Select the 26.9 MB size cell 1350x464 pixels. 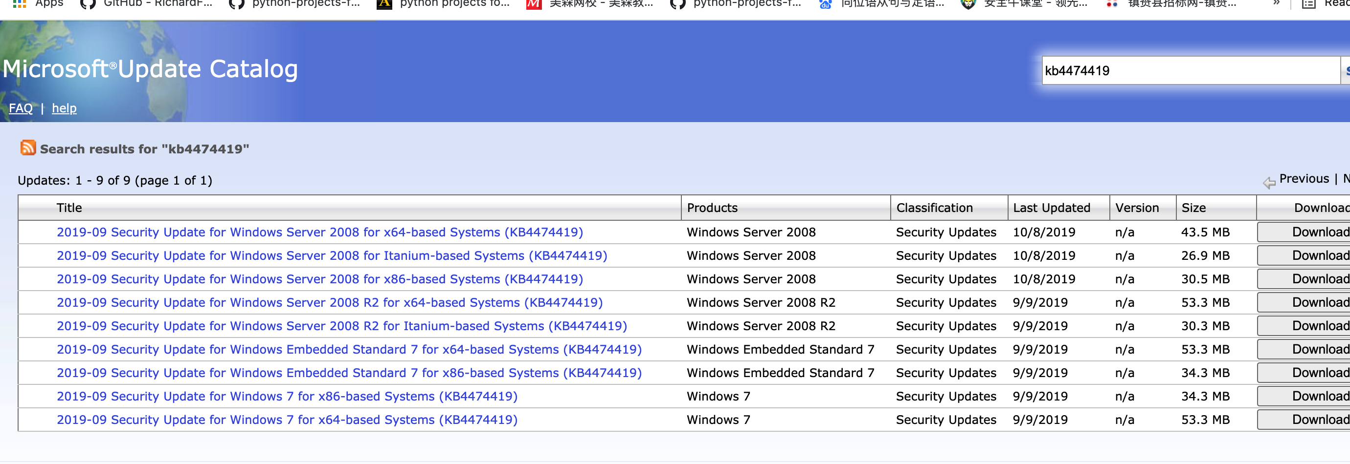1205,256
